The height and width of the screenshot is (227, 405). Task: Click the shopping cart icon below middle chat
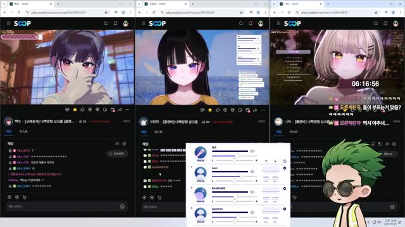[x=159, y=197]
